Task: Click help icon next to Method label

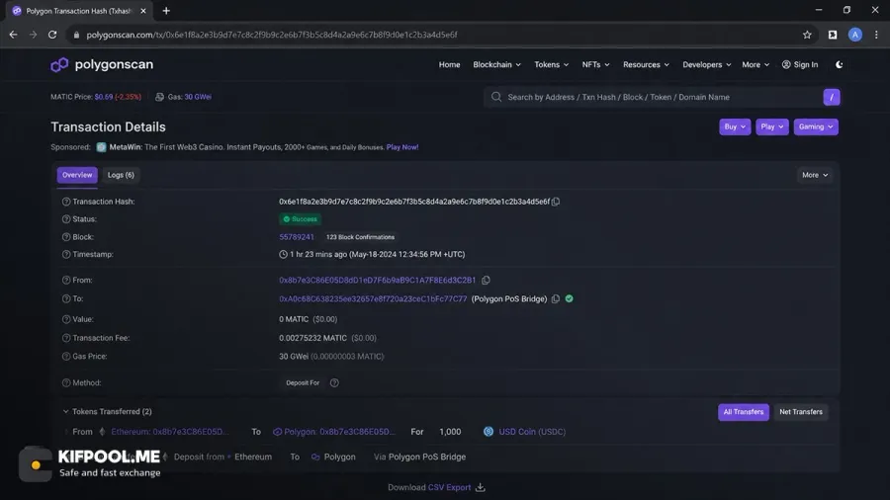Action: pyautogui.click(x=66, y=383)
